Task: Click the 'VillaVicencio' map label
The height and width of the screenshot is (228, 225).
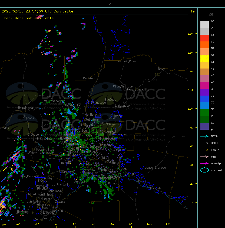Action: (x=55, y=101)
